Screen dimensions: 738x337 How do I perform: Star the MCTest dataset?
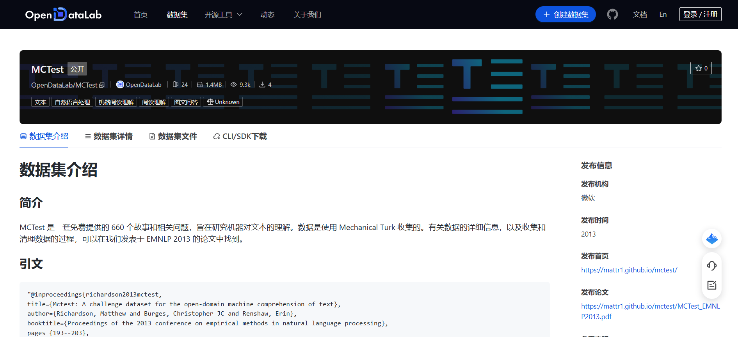tap(701, 68)
